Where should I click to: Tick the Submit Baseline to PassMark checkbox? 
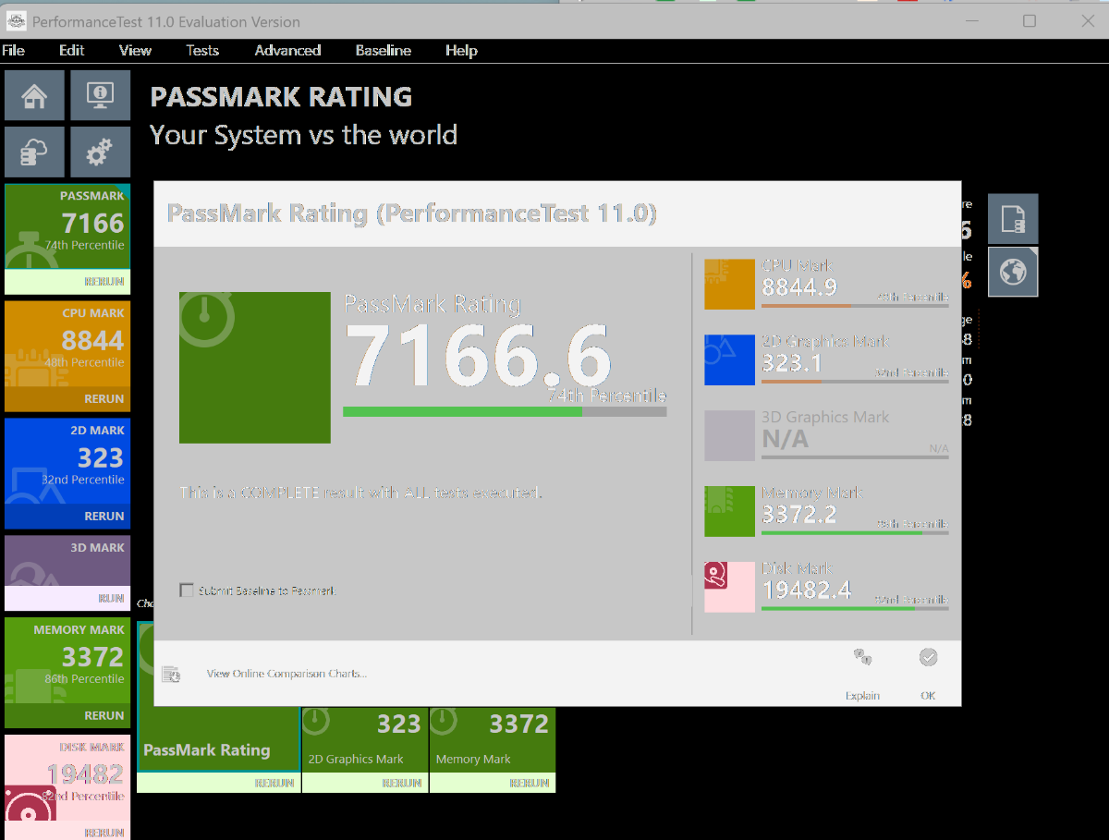(x=187, y=590)
